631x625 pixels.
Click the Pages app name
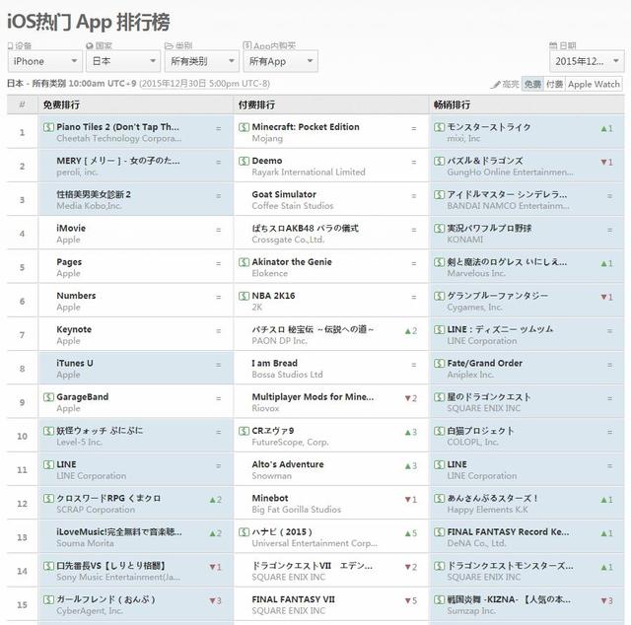click(x=69, y=262)
